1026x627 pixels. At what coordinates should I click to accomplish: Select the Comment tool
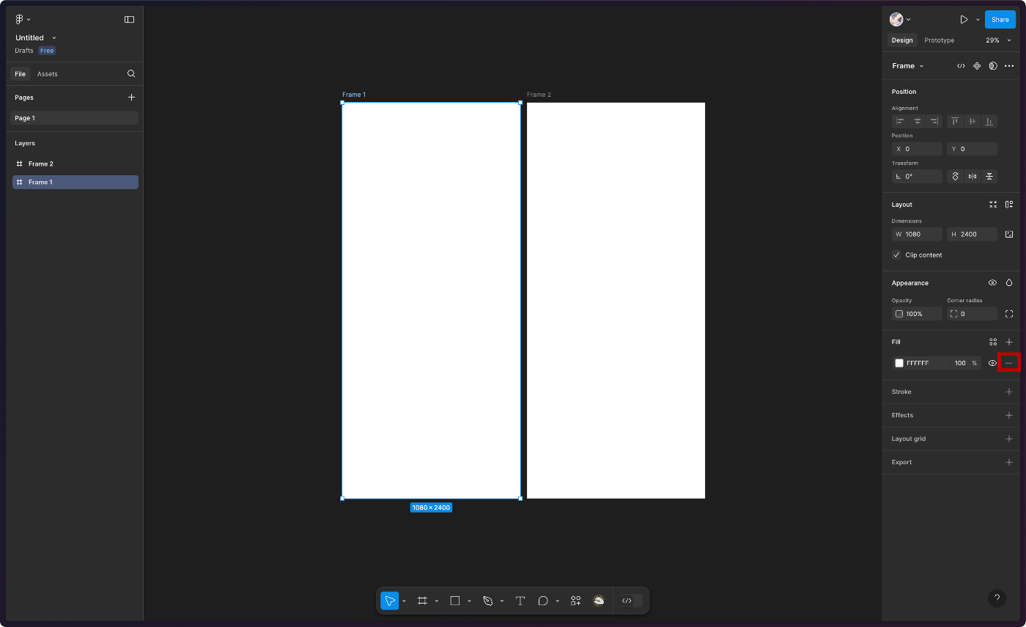pyautogui.click(x=543, y=601)
